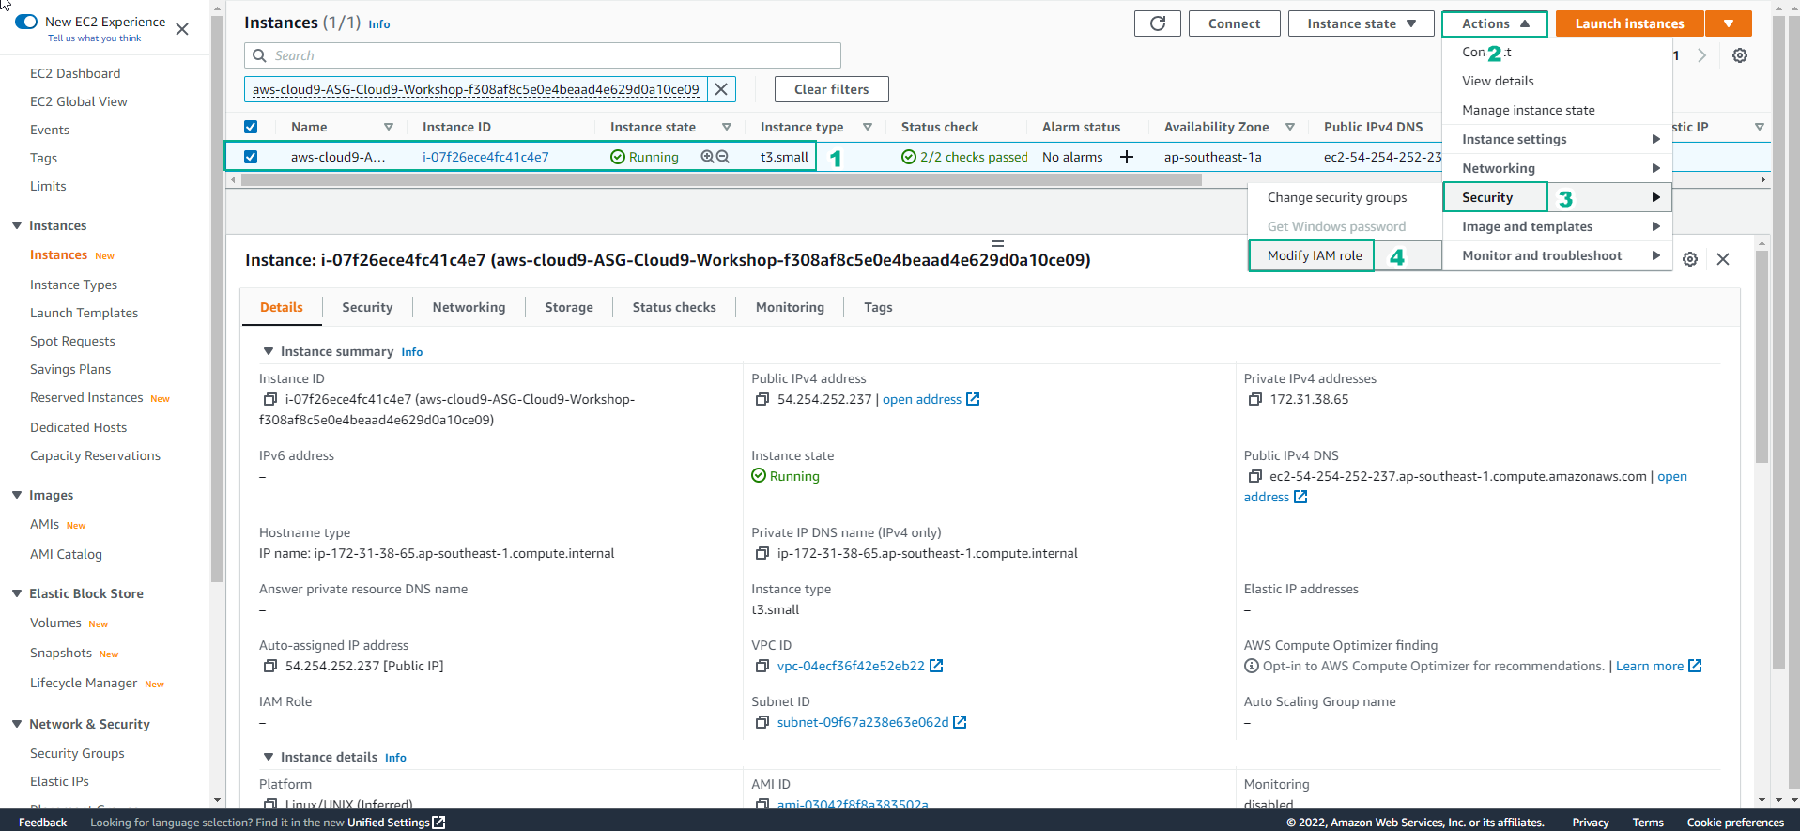
Task: Click the Launch instances button
Action: [1629, 23]
